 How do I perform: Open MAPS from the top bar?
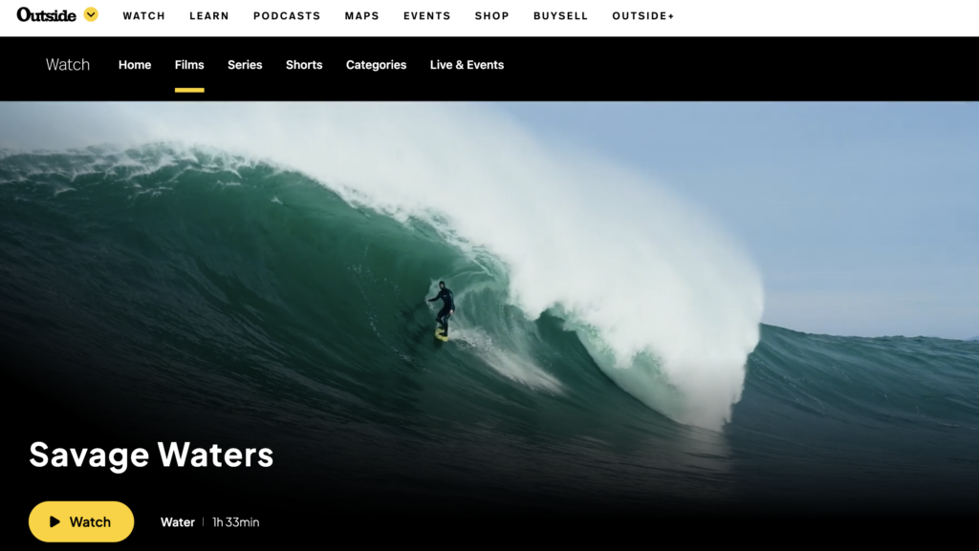pyautogui.click(x=362, y=16)
